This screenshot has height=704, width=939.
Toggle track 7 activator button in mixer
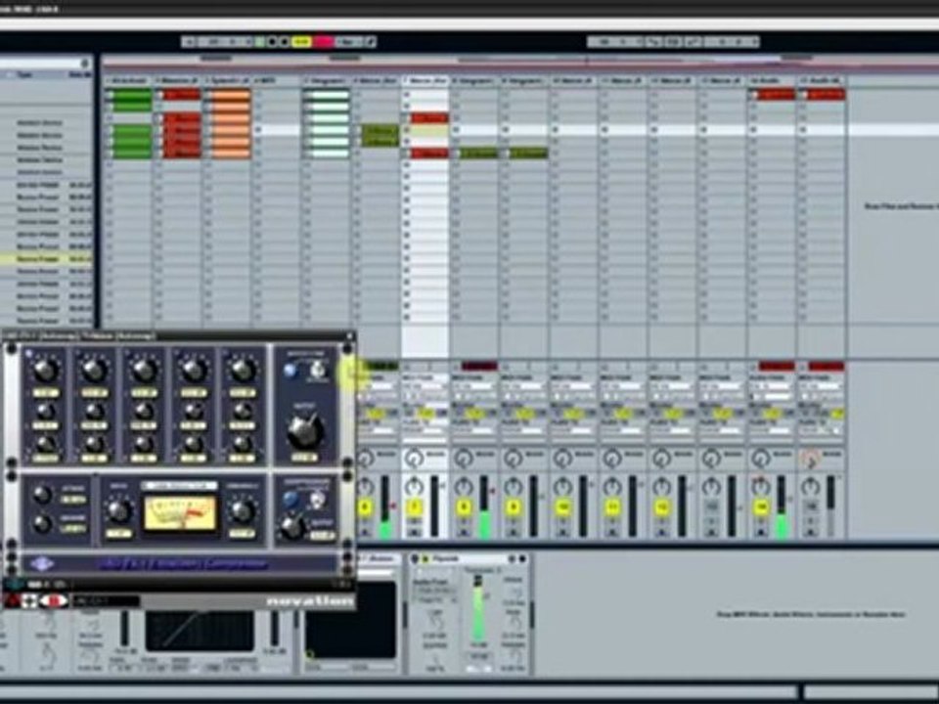pyautogui.click(x=414, y=507)
